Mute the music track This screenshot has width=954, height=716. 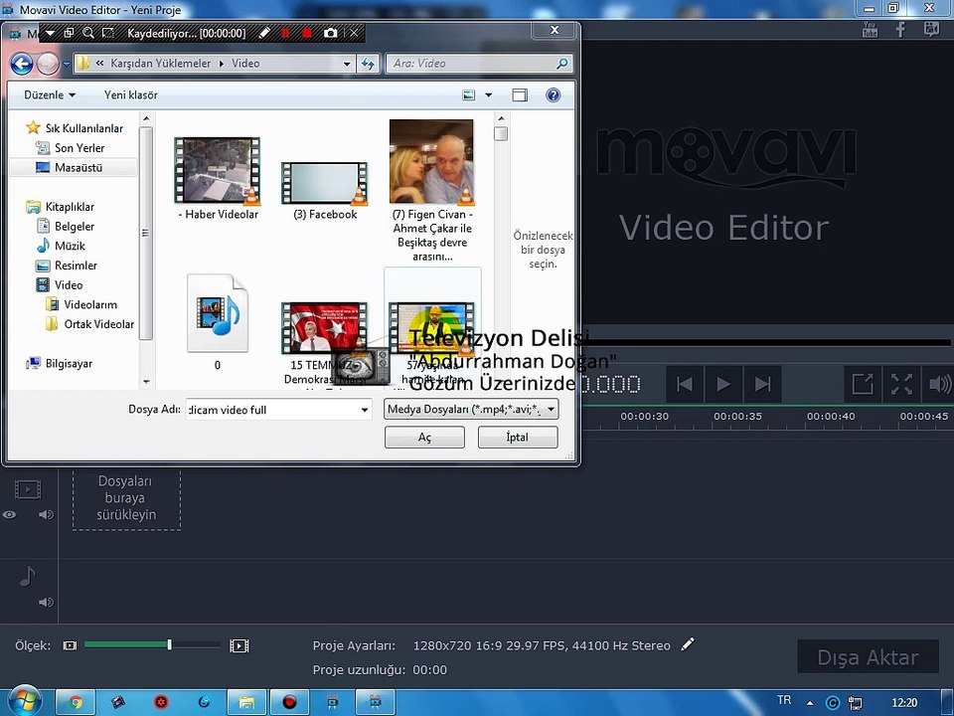tap(46, 603)
